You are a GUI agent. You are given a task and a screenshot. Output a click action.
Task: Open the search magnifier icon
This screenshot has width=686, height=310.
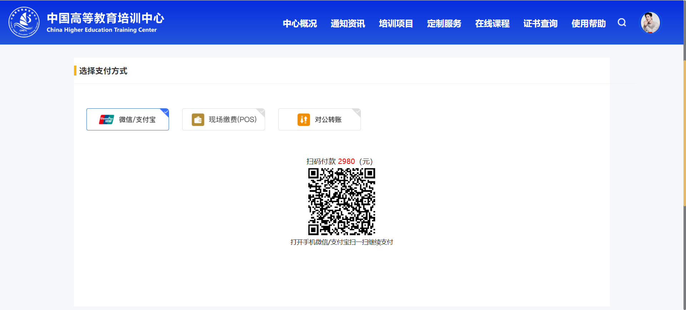point(622,22)
